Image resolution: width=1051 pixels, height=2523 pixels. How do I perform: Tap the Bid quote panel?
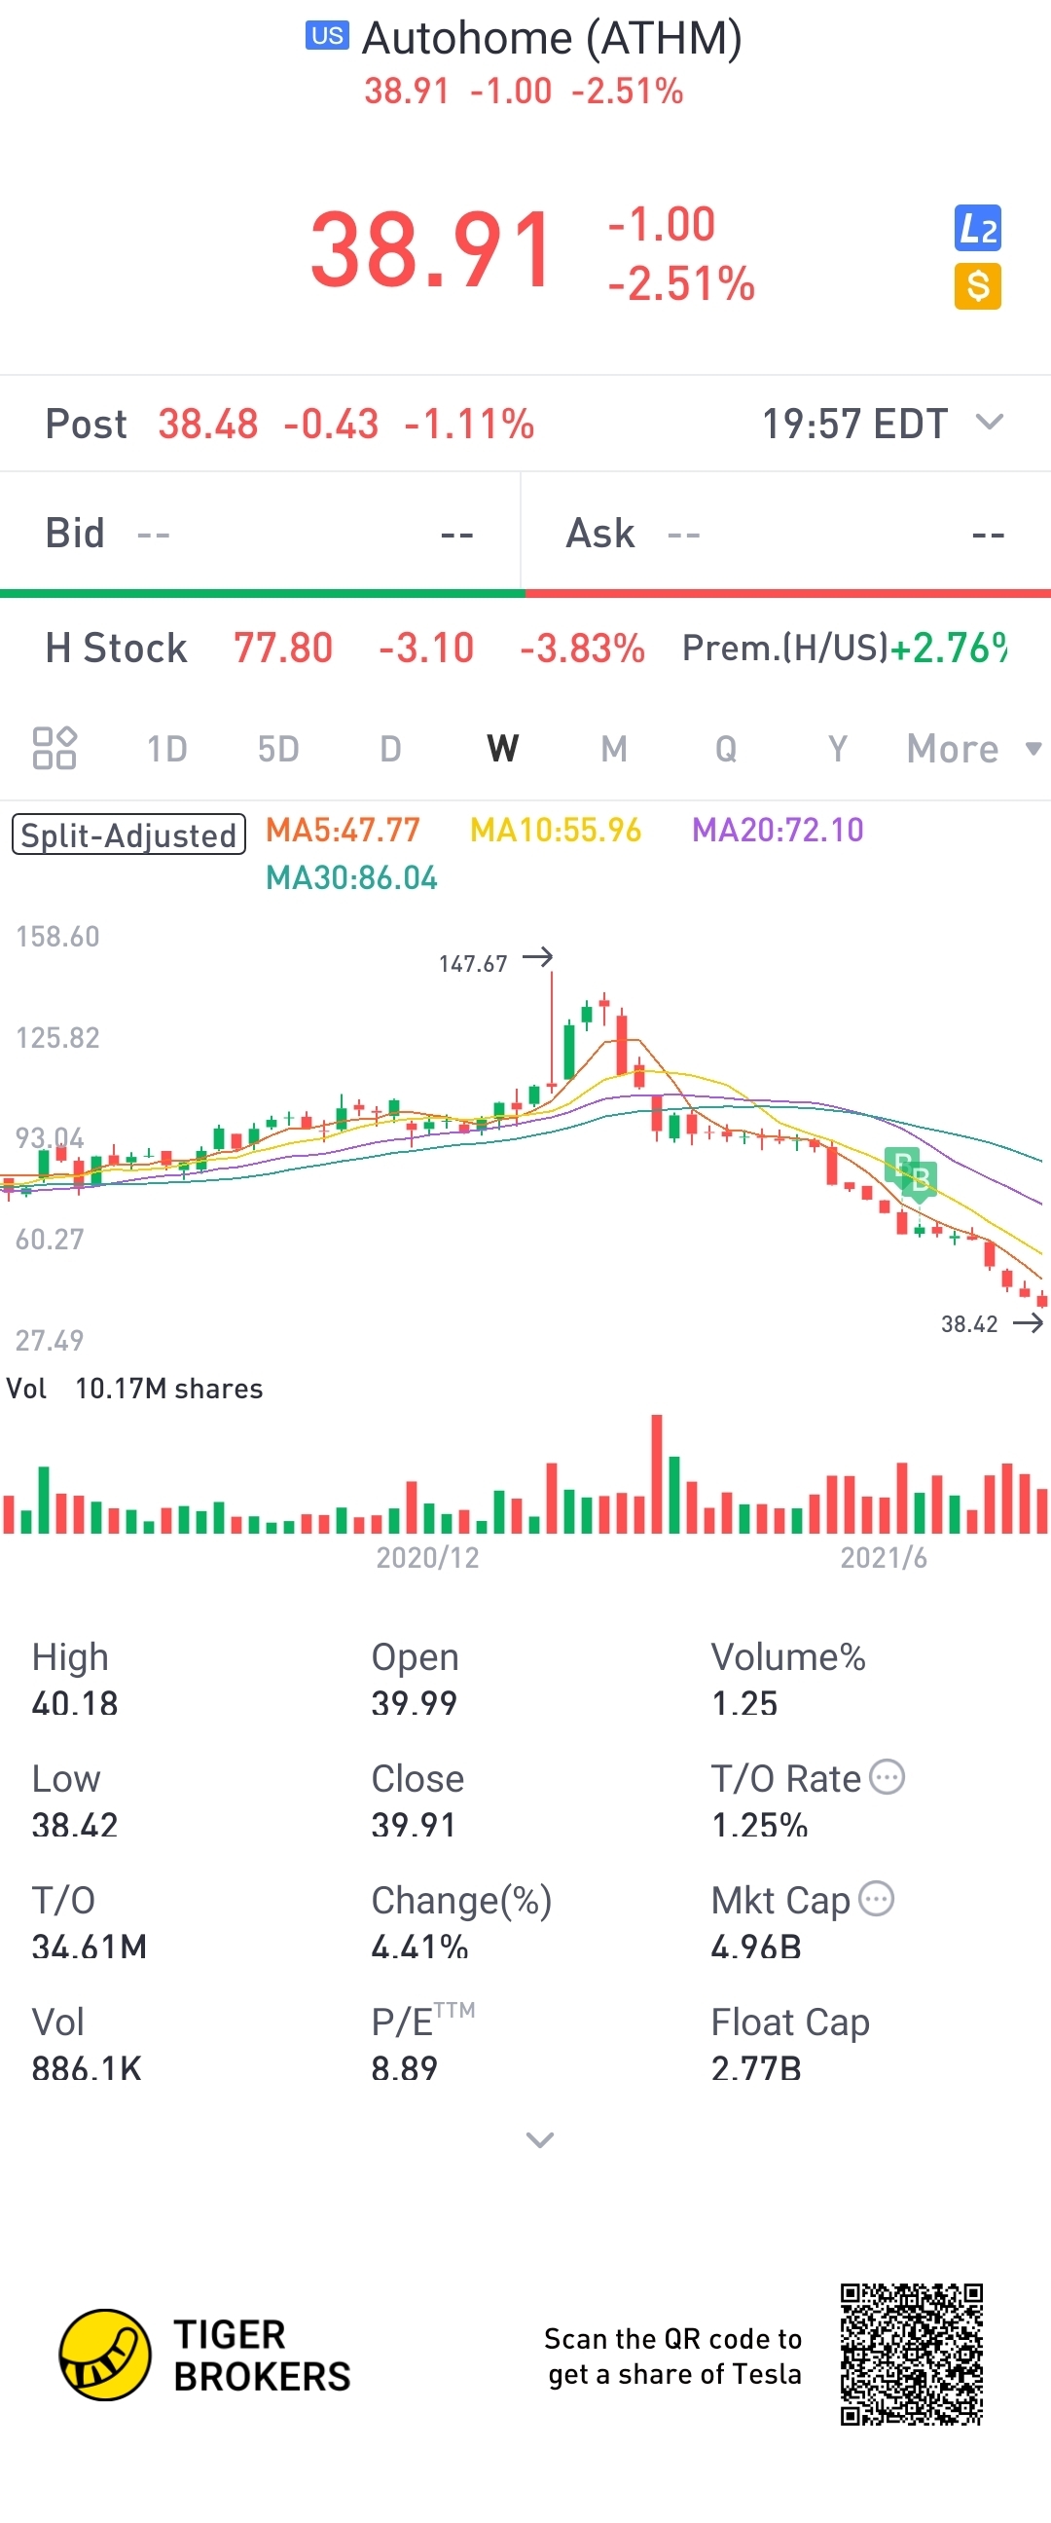(x=260, y=534)
